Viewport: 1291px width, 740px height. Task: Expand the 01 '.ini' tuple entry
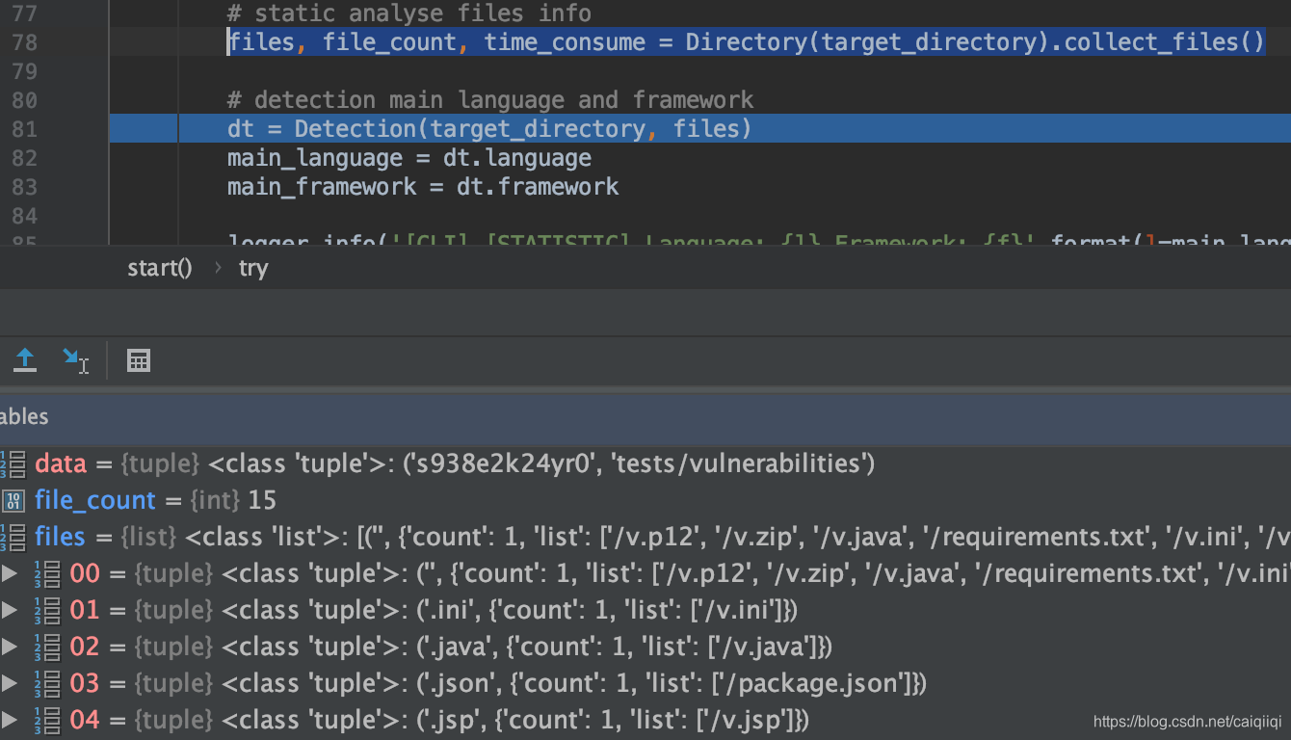[x=10, y=610]
